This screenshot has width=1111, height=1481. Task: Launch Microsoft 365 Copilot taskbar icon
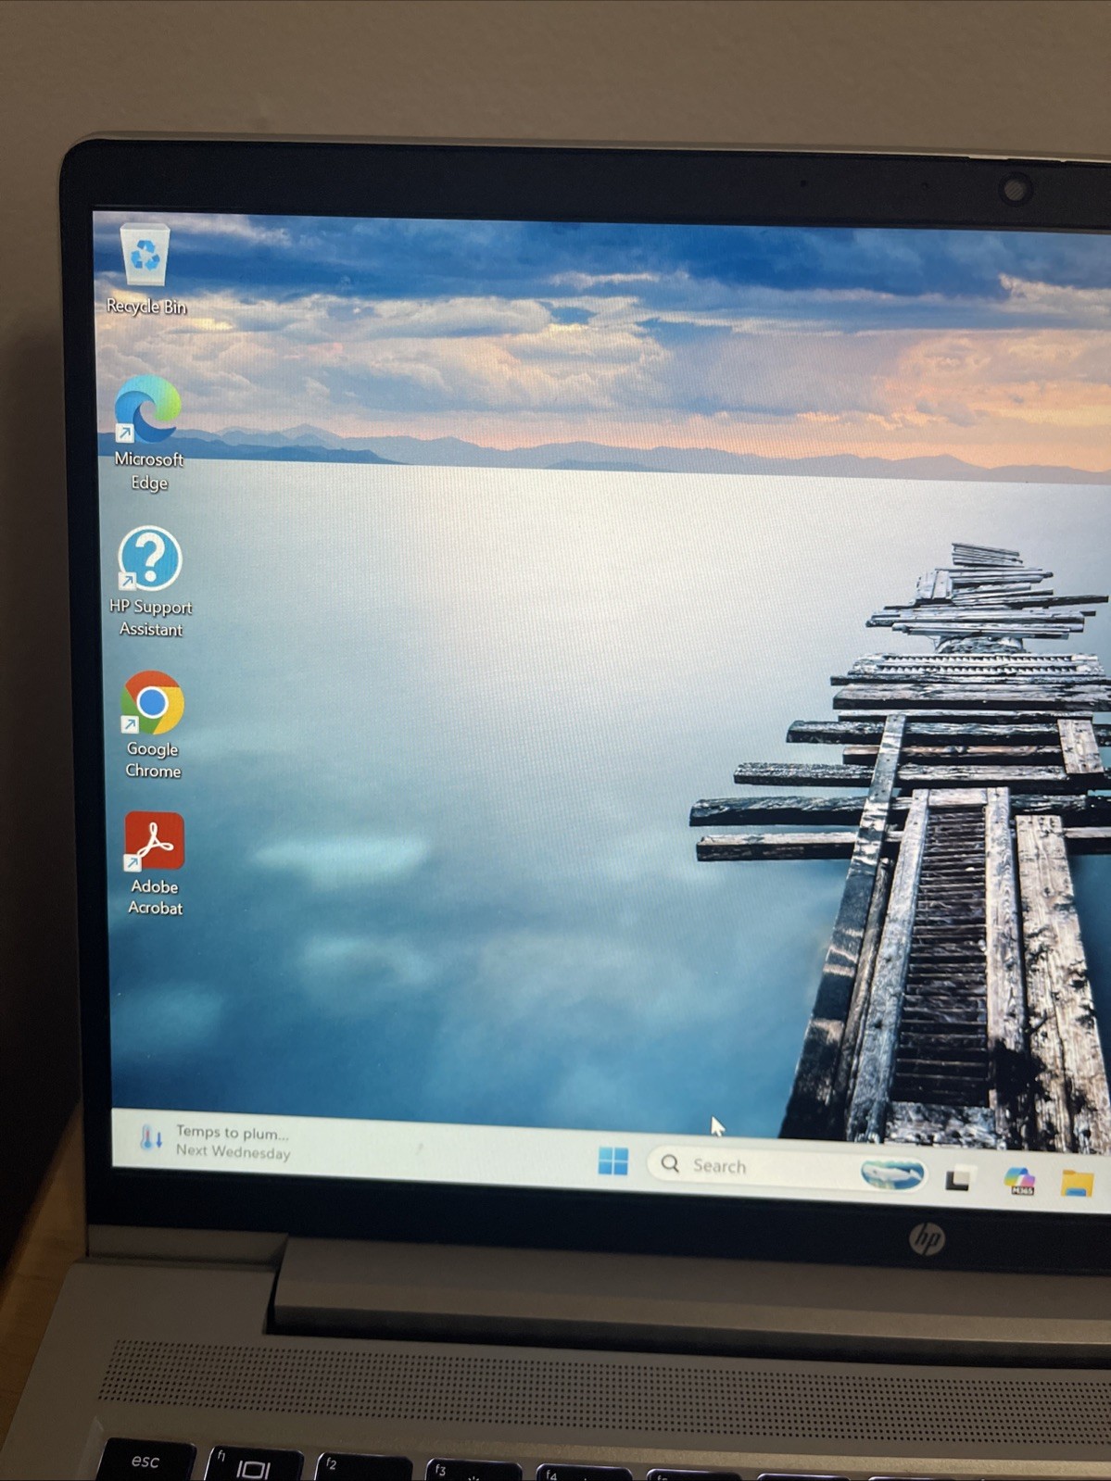1019,1180
